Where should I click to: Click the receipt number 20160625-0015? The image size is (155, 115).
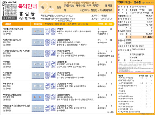click(x=139, y=7)
